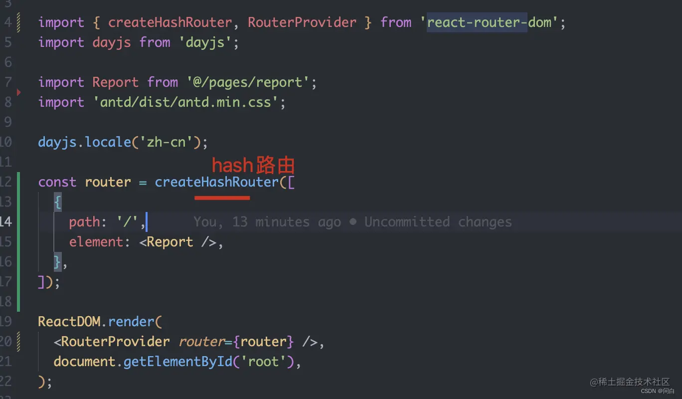The height and width of the screenshot is (399, 682).
Task: Click the red triangle marker in the gutter near line 8
Action: point(19,92)
